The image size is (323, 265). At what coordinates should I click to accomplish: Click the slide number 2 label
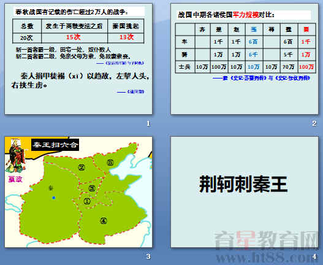(x=314, y=123)
